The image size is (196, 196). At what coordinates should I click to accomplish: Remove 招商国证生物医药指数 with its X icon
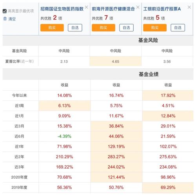86,7
